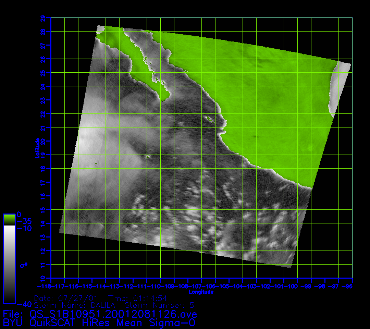Viewport: 370px width, 329px height.
Task: Click the grayscale sigma-0 color bar
Action: tap(9, 264)
